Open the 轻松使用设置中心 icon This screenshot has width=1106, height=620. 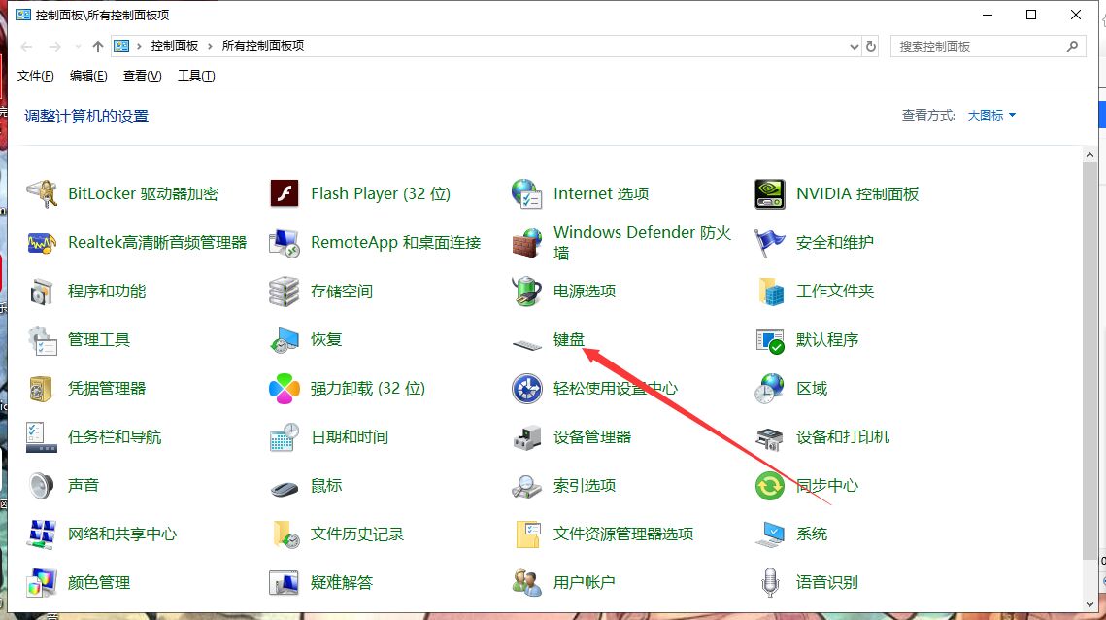(x=527, y=389)
